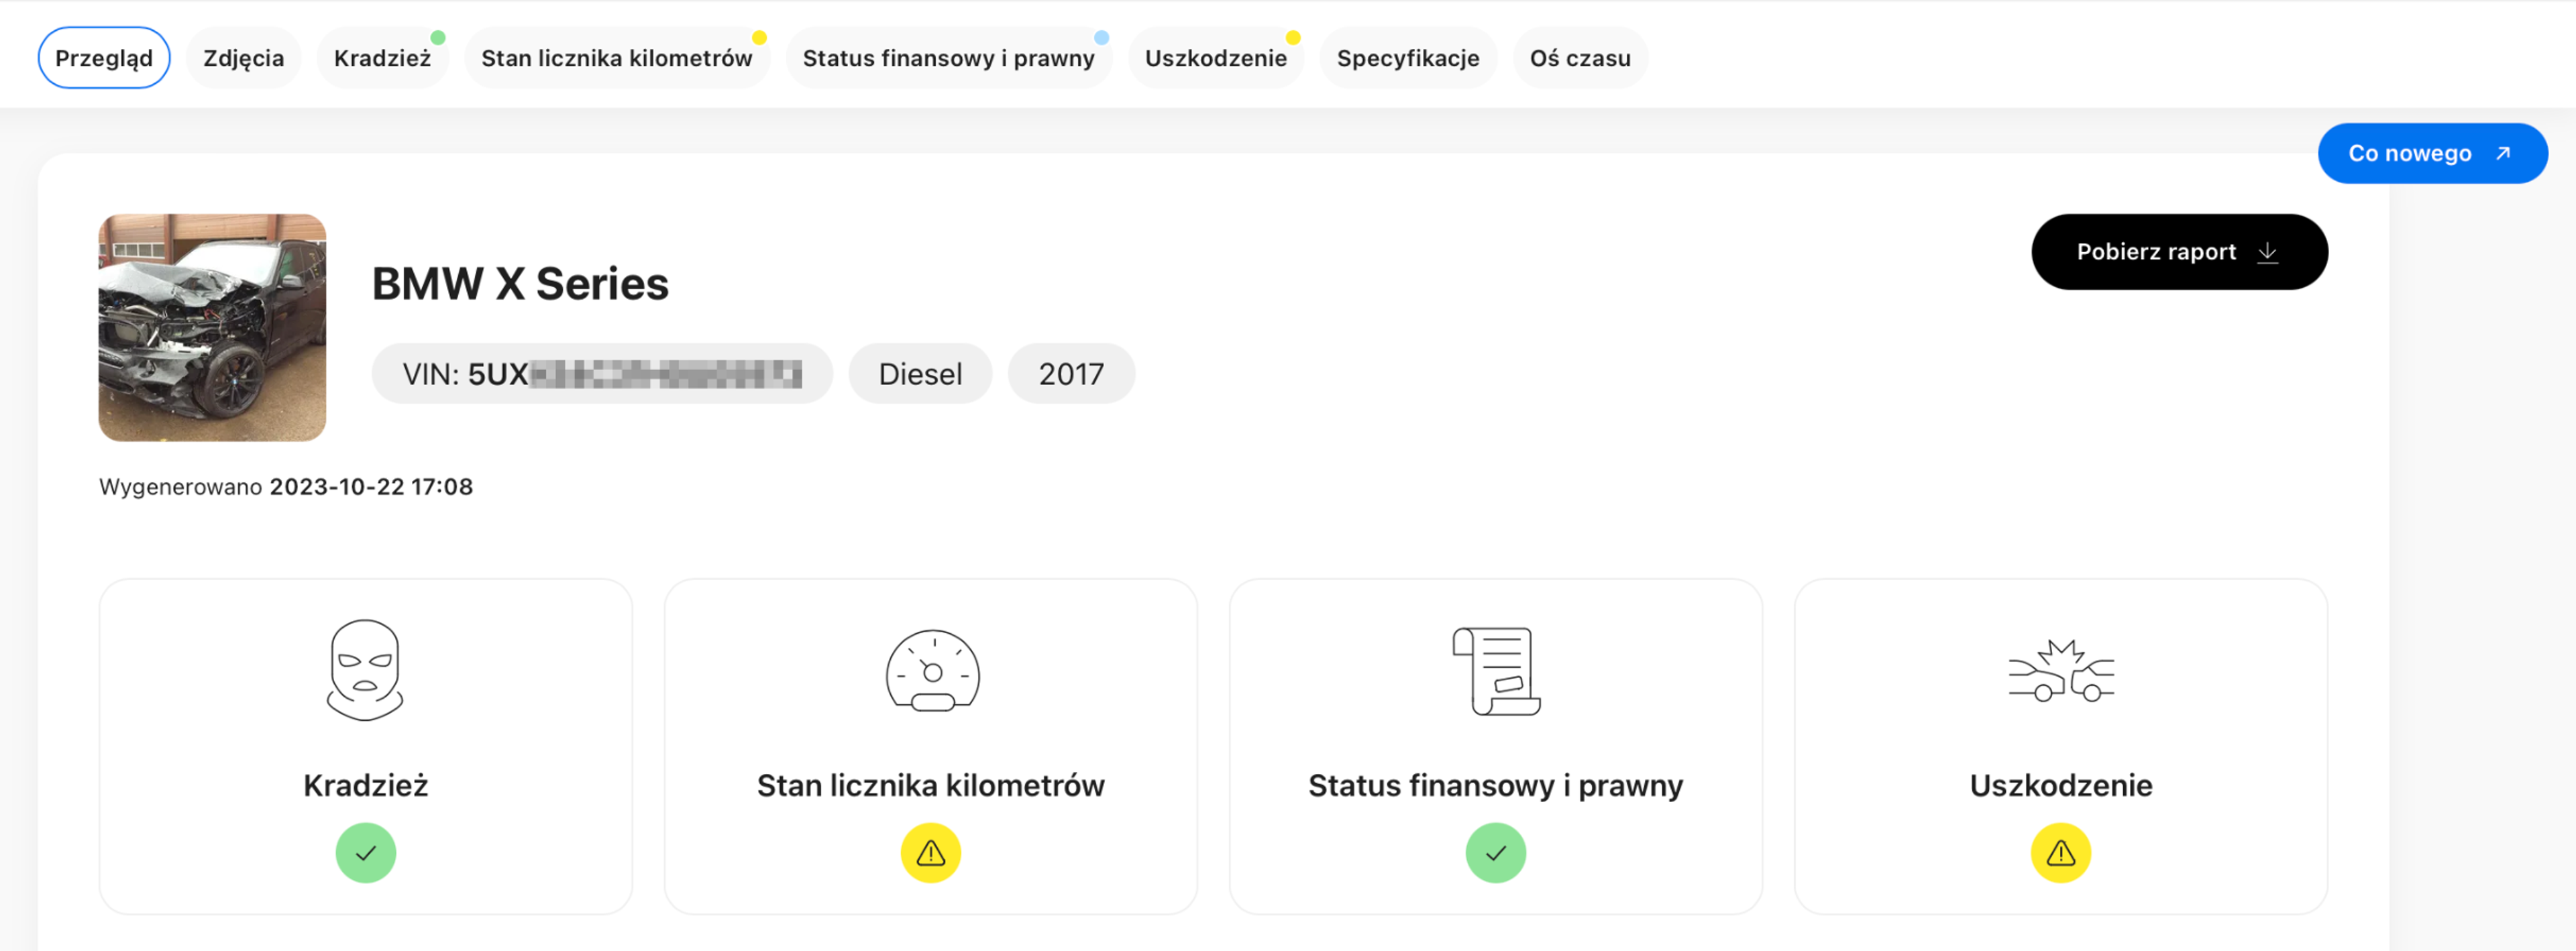Open the Oś czasu tab
Viewport: 2576px width, 951px height.
(x=1579, y=58)
